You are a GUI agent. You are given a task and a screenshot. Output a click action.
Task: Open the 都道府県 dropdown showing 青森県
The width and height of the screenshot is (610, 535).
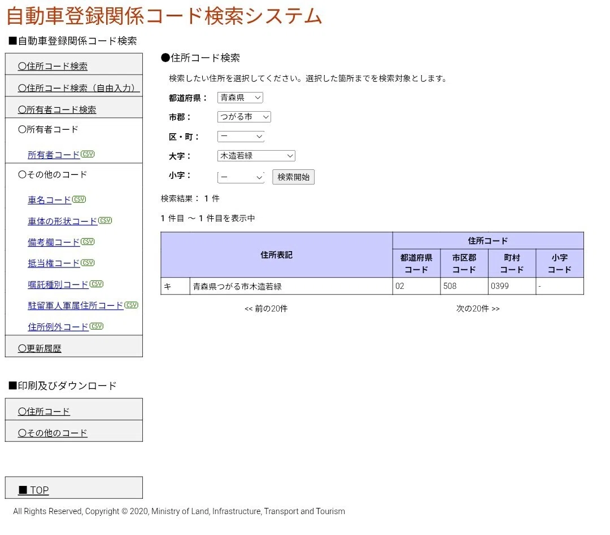240,98
